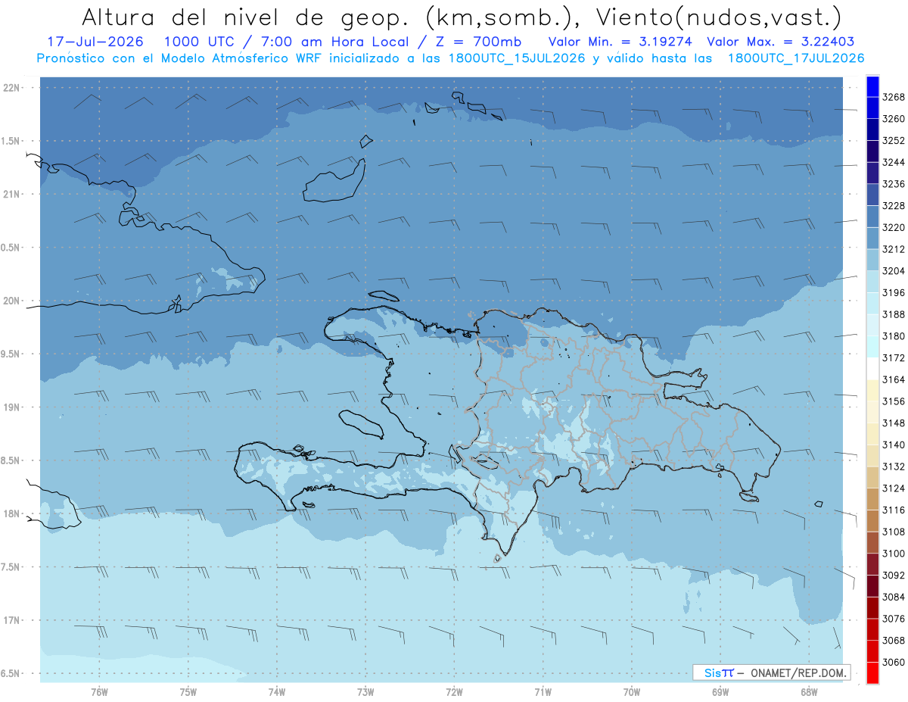The image size is (908, 702).
Task: Click the 'Valor Max. = 3.22403' readout
Action: pyautogui.click(x=782, y=42)
